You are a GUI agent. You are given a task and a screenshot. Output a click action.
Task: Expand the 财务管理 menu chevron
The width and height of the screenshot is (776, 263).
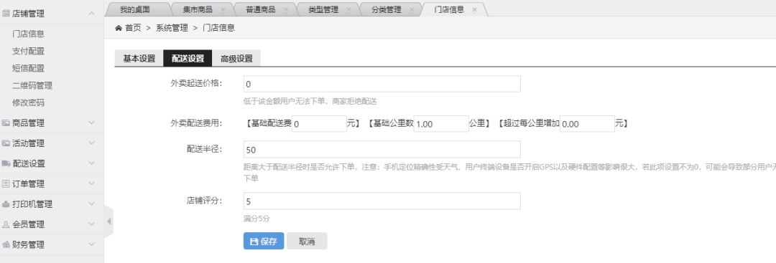click(x=91, y=244)
